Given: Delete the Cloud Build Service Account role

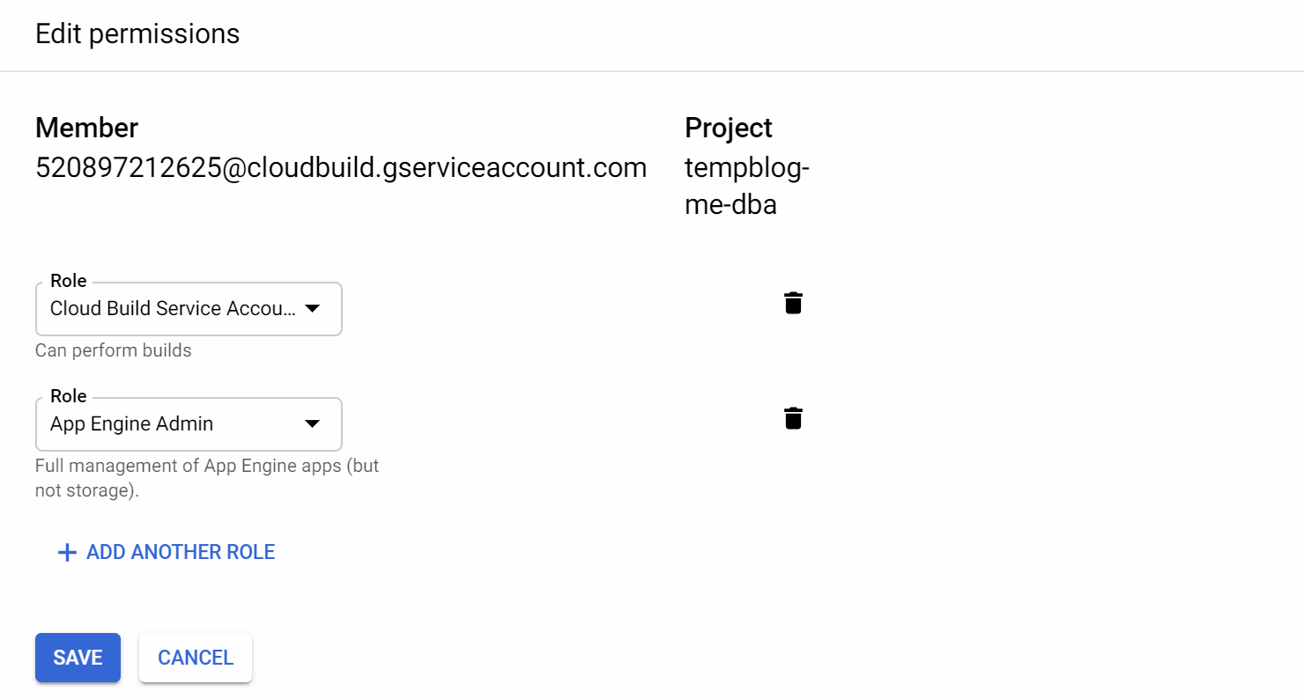Looking at the screenshot, I should pos(793,303).
